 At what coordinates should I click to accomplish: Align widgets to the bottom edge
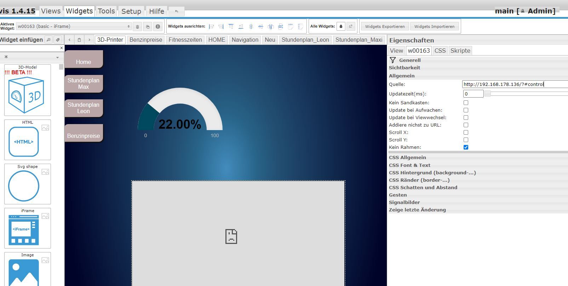[241, 27]
